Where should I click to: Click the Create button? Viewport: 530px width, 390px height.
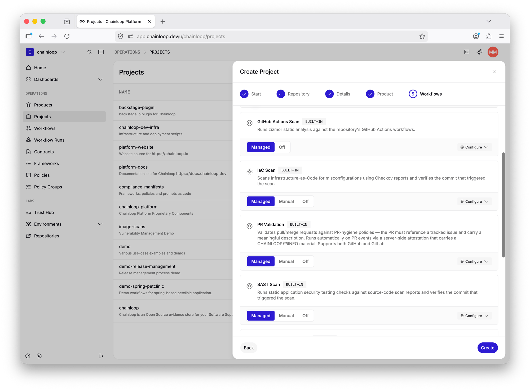(488, 348)
